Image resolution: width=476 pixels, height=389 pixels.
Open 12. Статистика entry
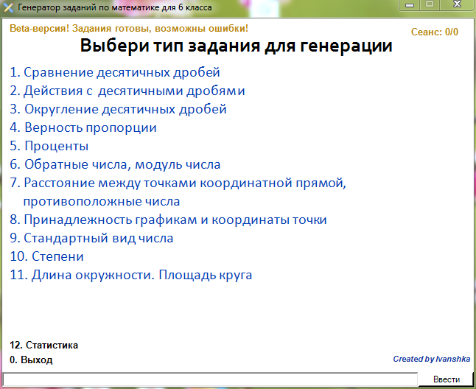(x=43, y=345)
